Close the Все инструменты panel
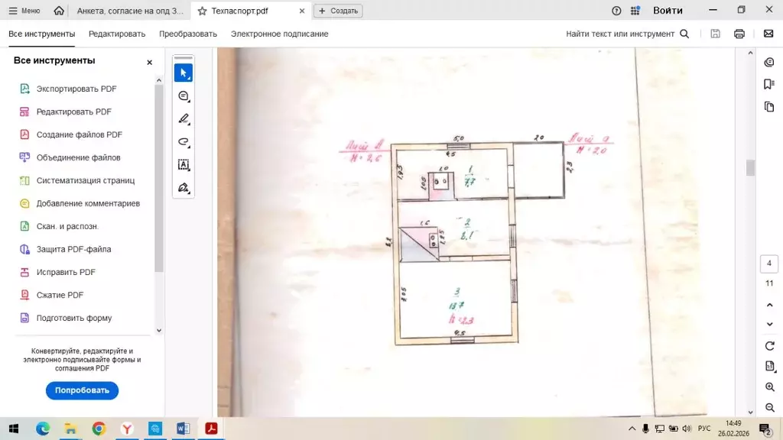Image resolution: width=783 pixels, height=440 pixels. click(x=149, y=63)
